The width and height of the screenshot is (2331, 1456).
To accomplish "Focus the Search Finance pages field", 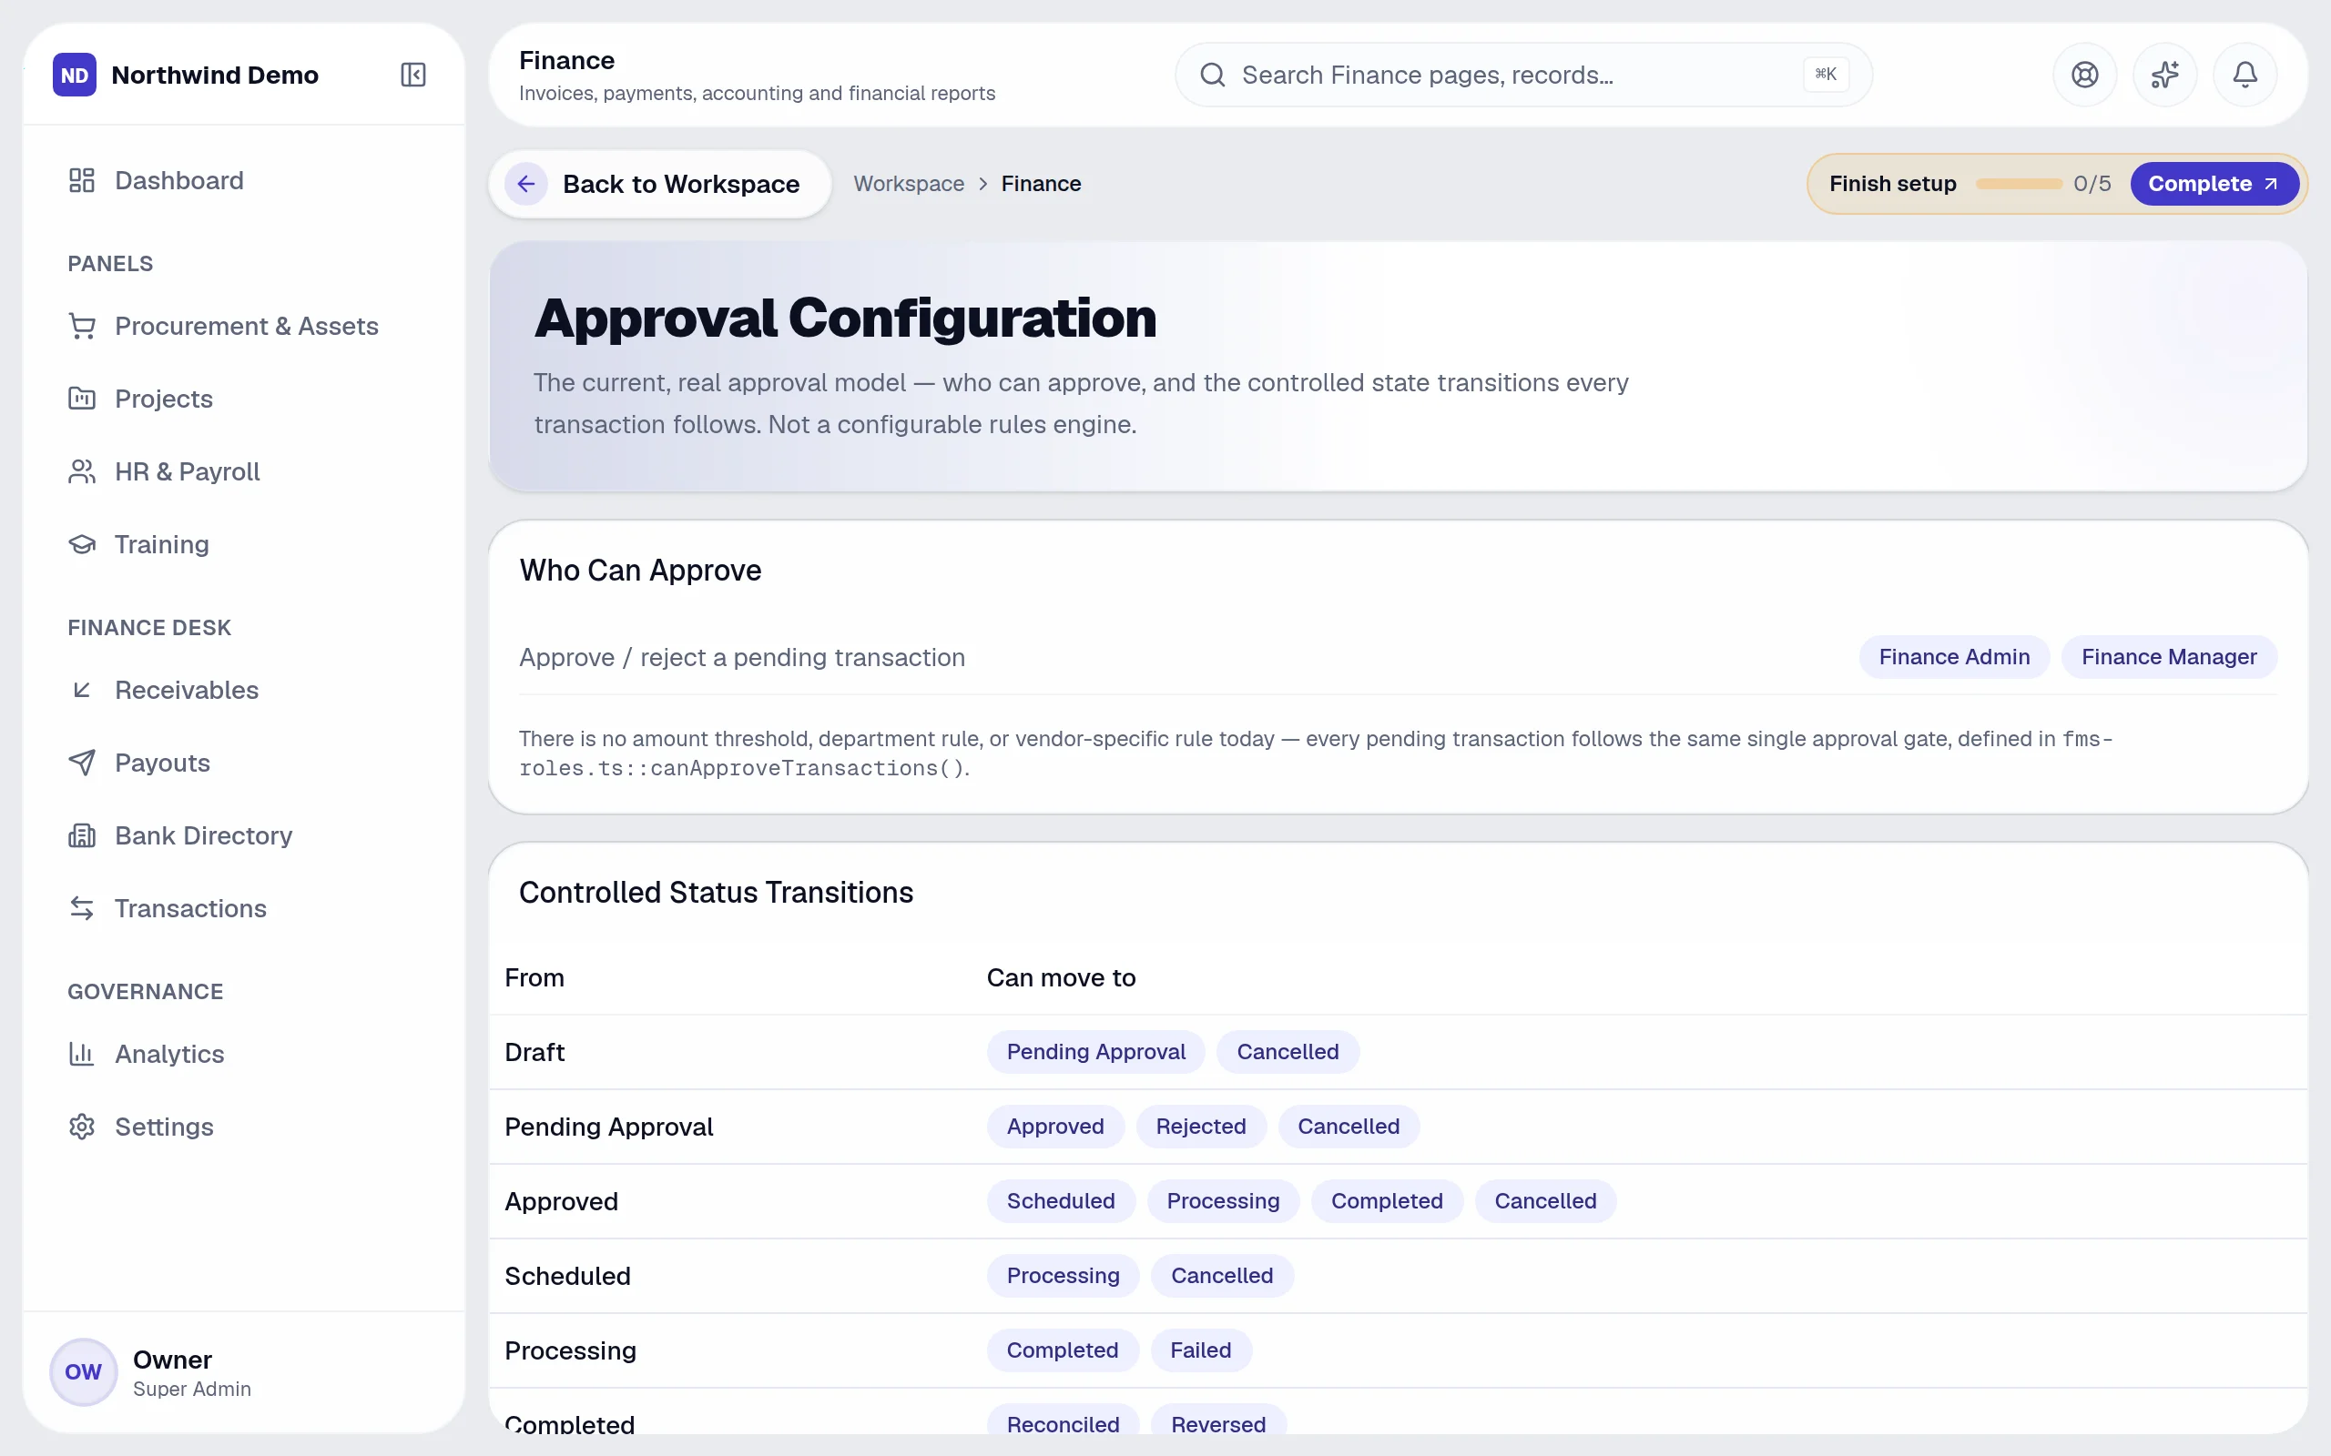I will click(x=1522, y=76).
